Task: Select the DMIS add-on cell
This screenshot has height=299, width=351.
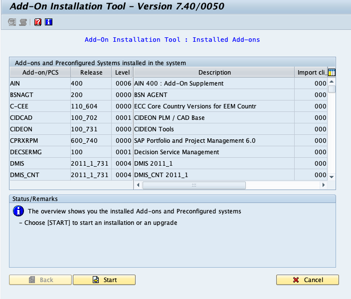Action: tap(40, 164)
